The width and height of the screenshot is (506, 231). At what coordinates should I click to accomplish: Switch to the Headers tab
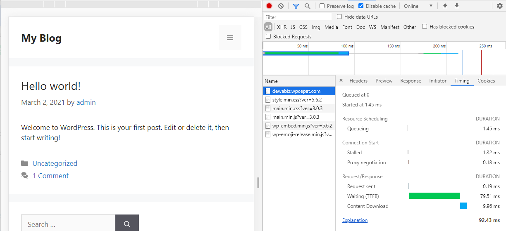click(x=358, y=81)
